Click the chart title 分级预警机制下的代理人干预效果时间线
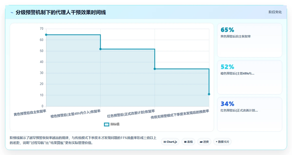The height and width of the screenshot is (155, 292). tap(61, 12)
